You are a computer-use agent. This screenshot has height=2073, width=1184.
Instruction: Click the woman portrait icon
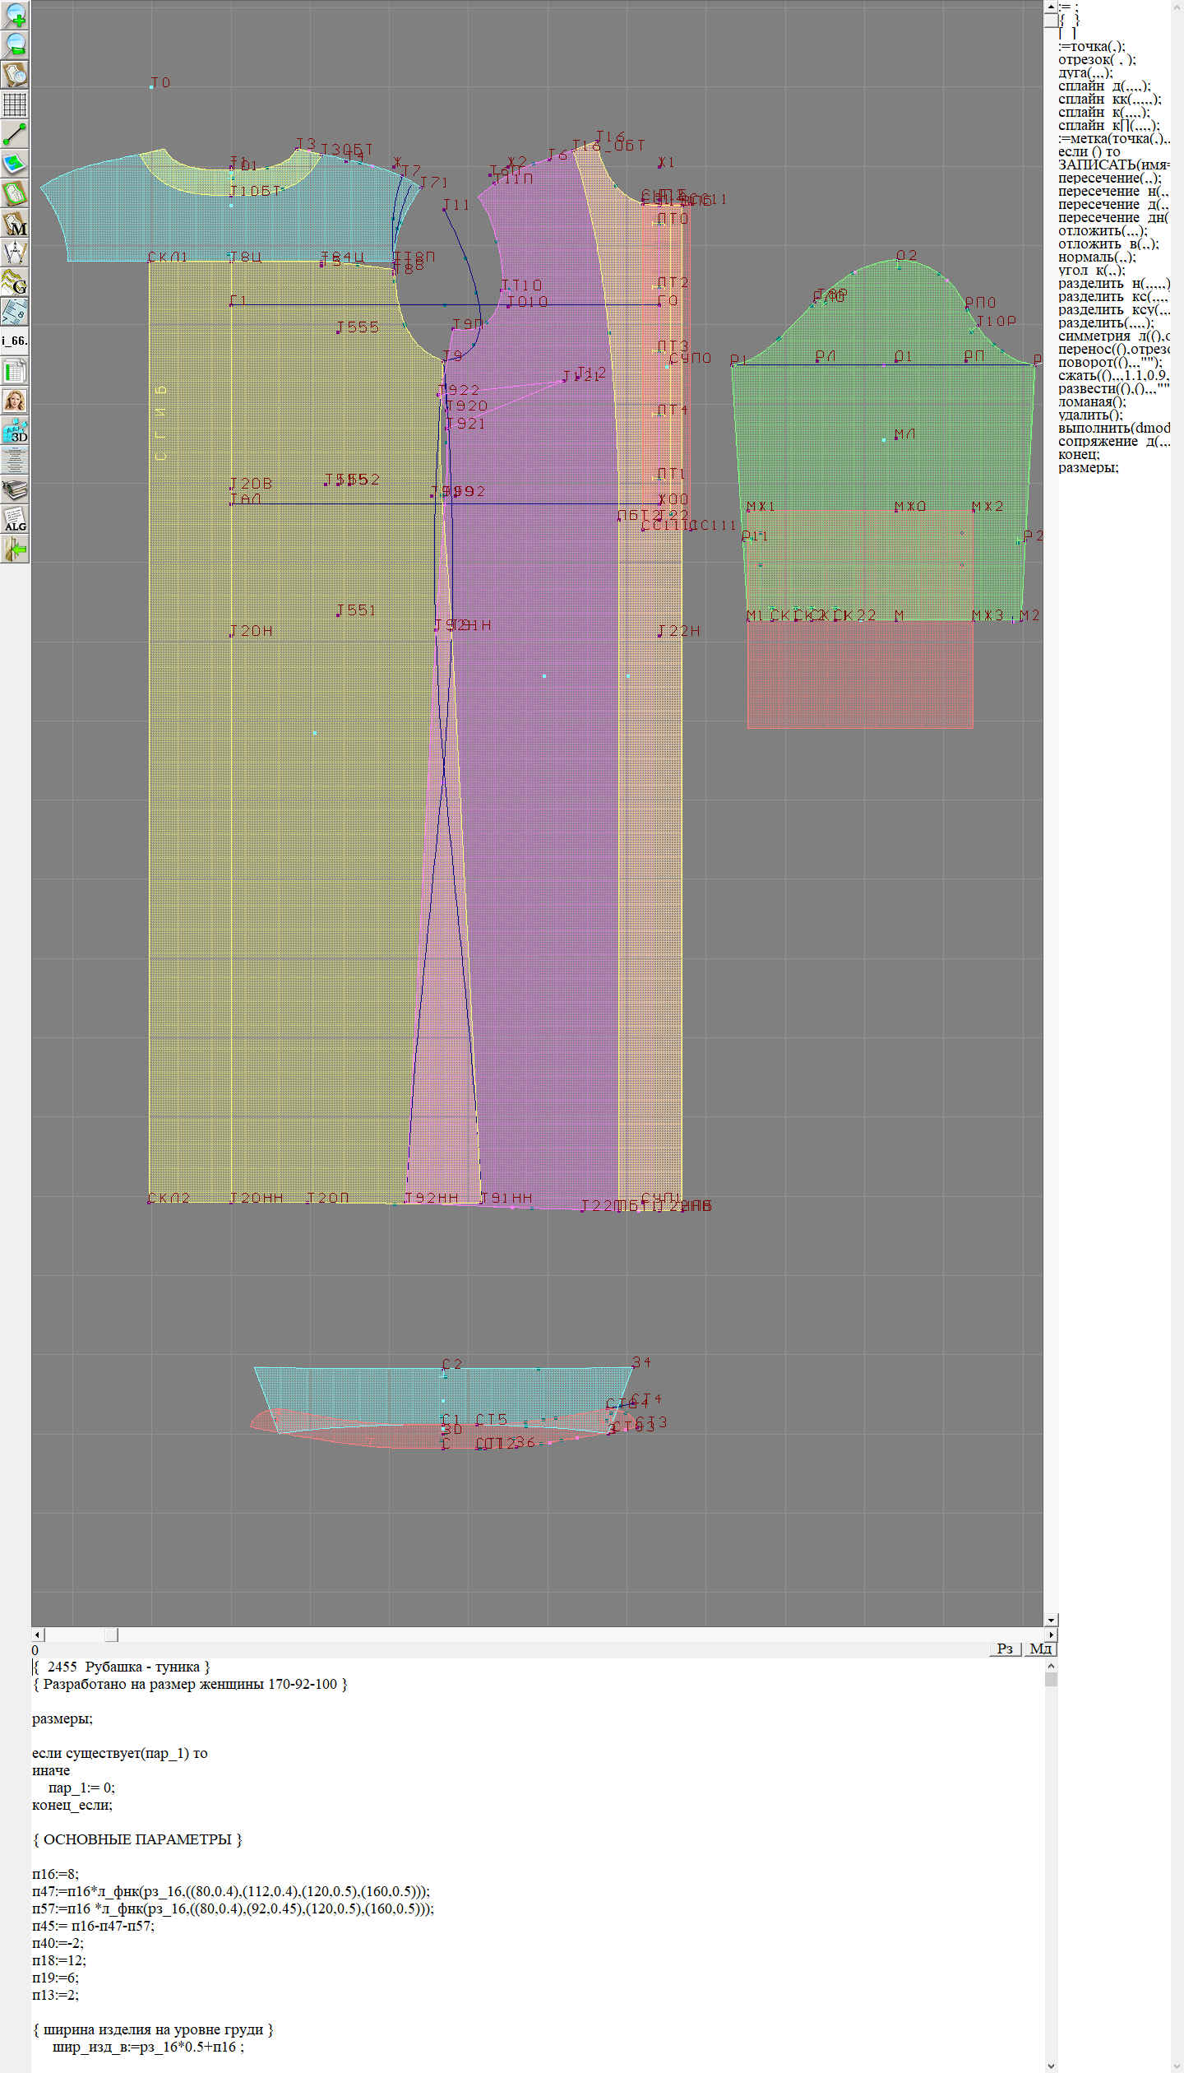15,401
